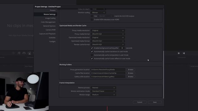Toggle Automatically cache Fusion effects in user mode
The height and width of the screenshot is (111, 198).
pyautogui.click(x=92, y=59)
